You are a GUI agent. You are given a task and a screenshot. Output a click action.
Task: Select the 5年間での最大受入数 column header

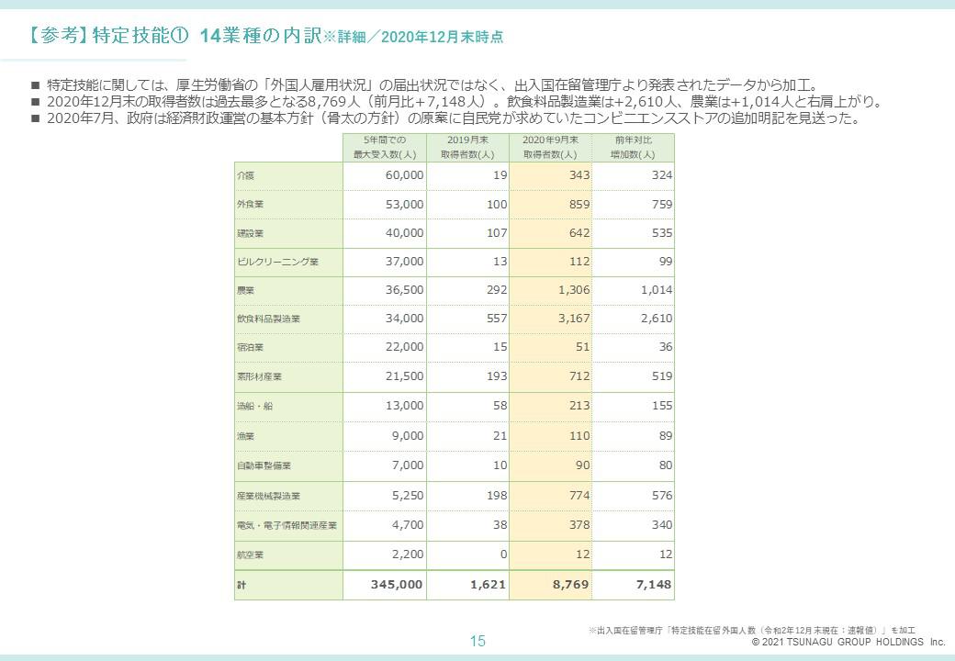tap(384, 147)
